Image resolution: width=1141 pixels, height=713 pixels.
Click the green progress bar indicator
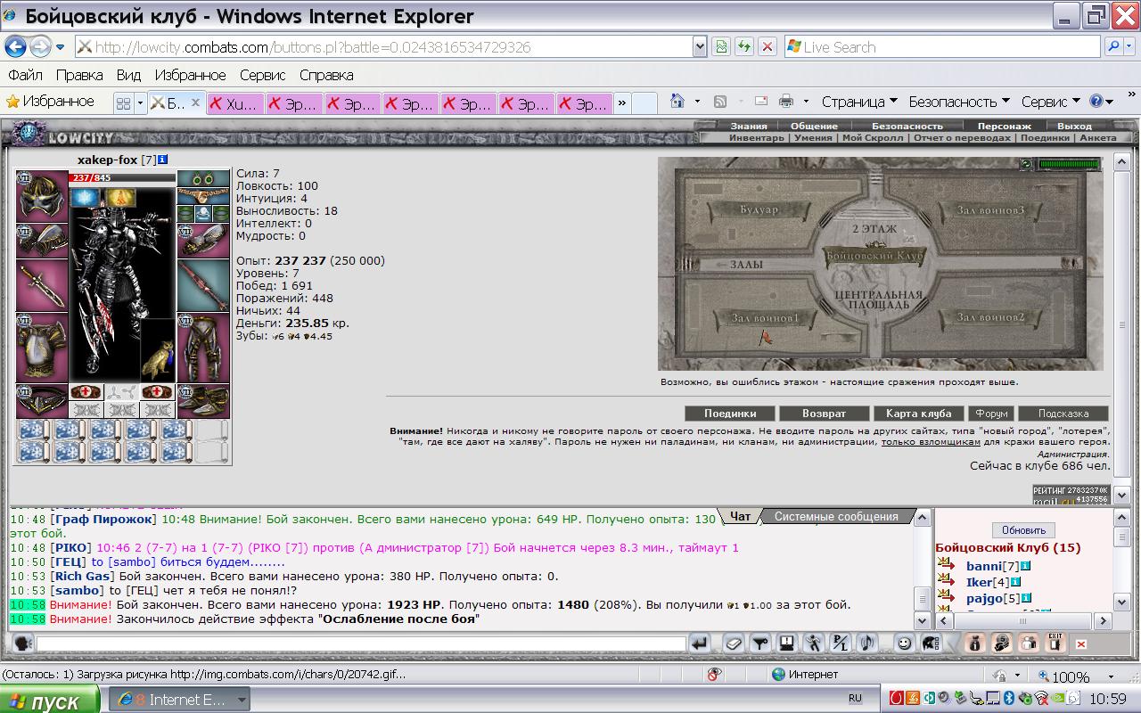tap(1070, 164)
